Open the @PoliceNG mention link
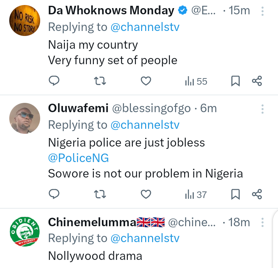This screenshot has height=268, width=278. (78, 158)
